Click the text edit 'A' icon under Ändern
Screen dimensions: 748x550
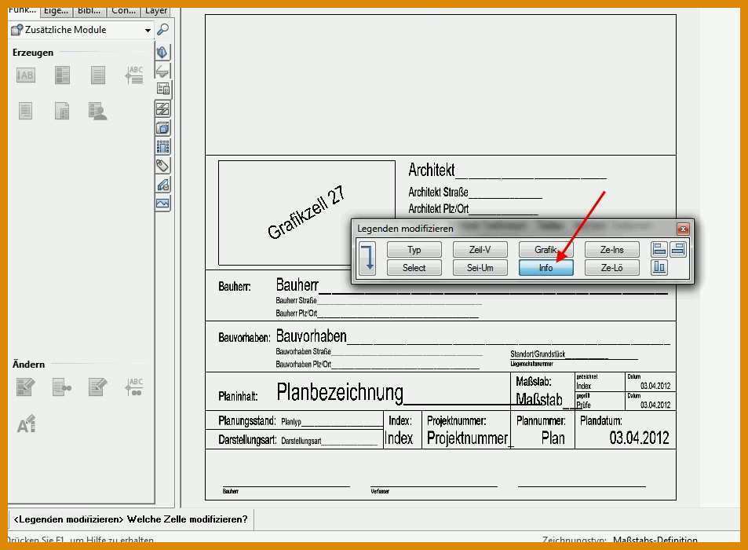click(26, 425)
